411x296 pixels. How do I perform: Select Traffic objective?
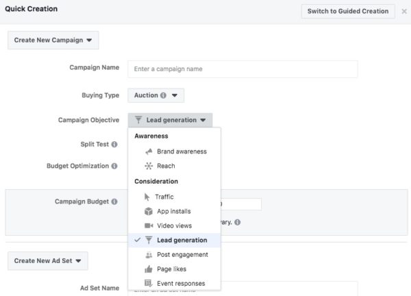click(174, 197)
